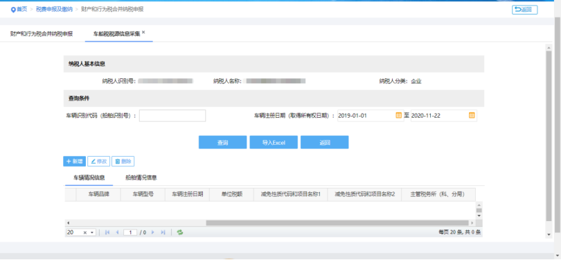Screen dimensions: 561x260
Task: Click the 导入Excel button
Action: [x=274, y=142]
